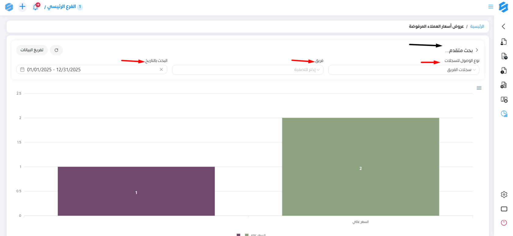Screen dimensions: 513x236
Task: Click the sidebar document with user icon
Action: 504,42
